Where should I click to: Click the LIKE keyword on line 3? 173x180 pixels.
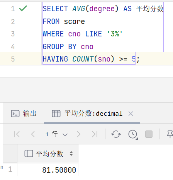click(93, 34)
